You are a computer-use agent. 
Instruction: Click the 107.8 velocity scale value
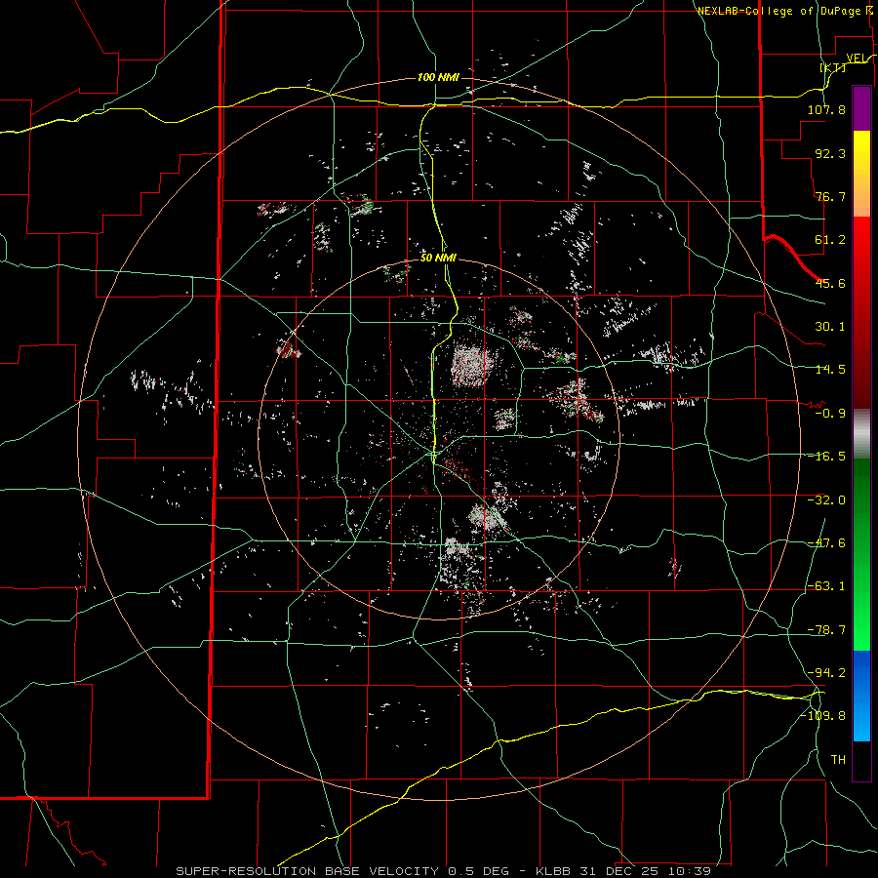coord(826,109)
